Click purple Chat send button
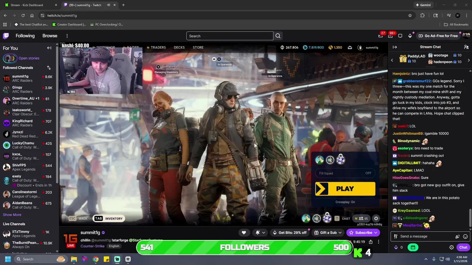This screenshot has height=265, width=472. click(463, 247)
